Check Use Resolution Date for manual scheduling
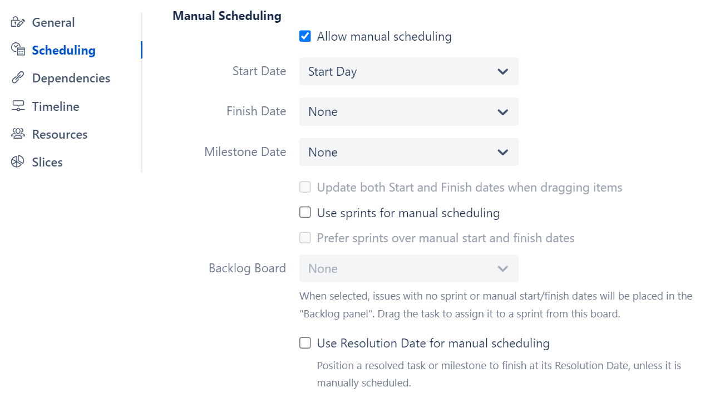 pos(305,343)
